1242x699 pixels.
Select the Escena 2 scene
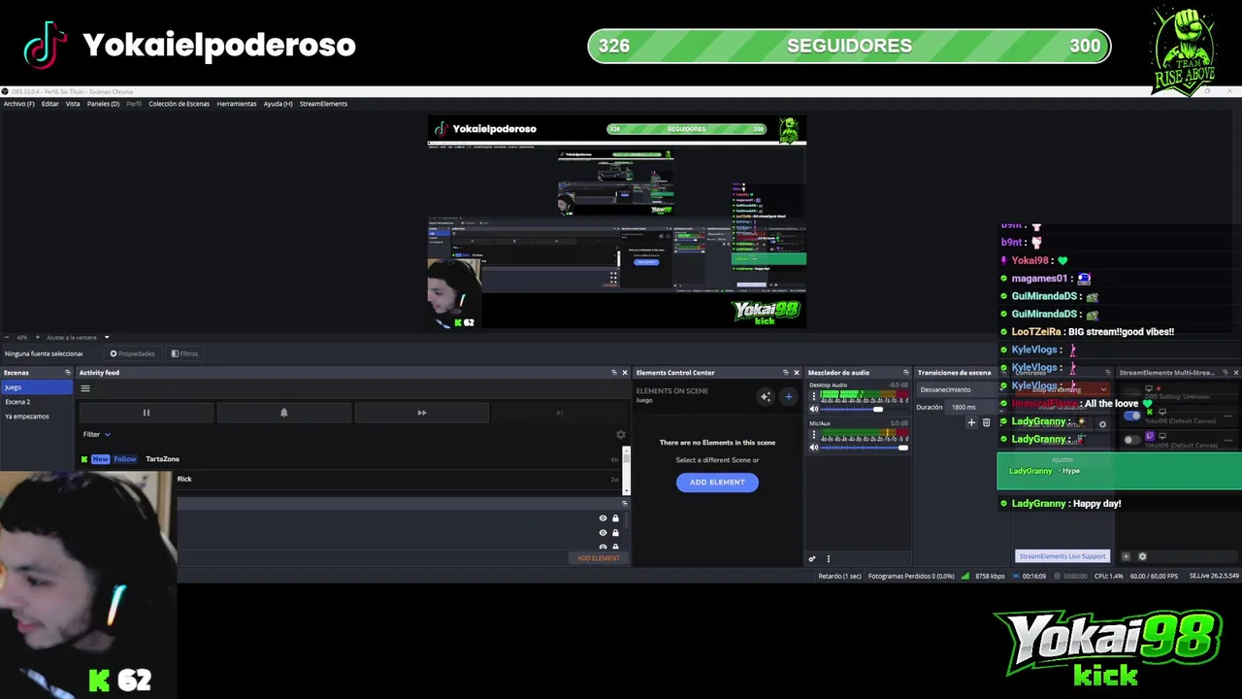pyautogui.click(x=36, y=402)
